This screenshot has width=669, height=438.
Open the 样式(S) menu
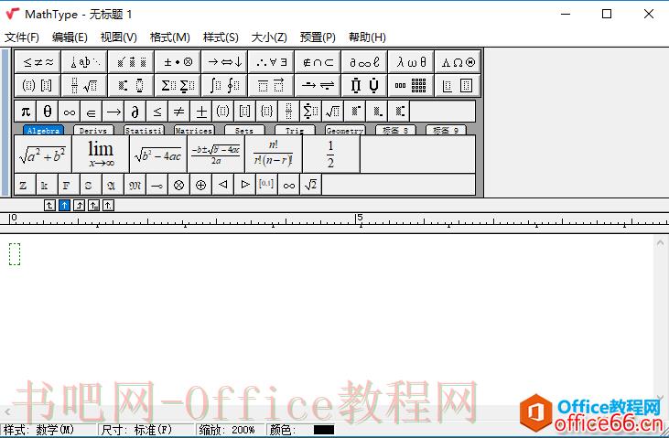click(221, 37)
